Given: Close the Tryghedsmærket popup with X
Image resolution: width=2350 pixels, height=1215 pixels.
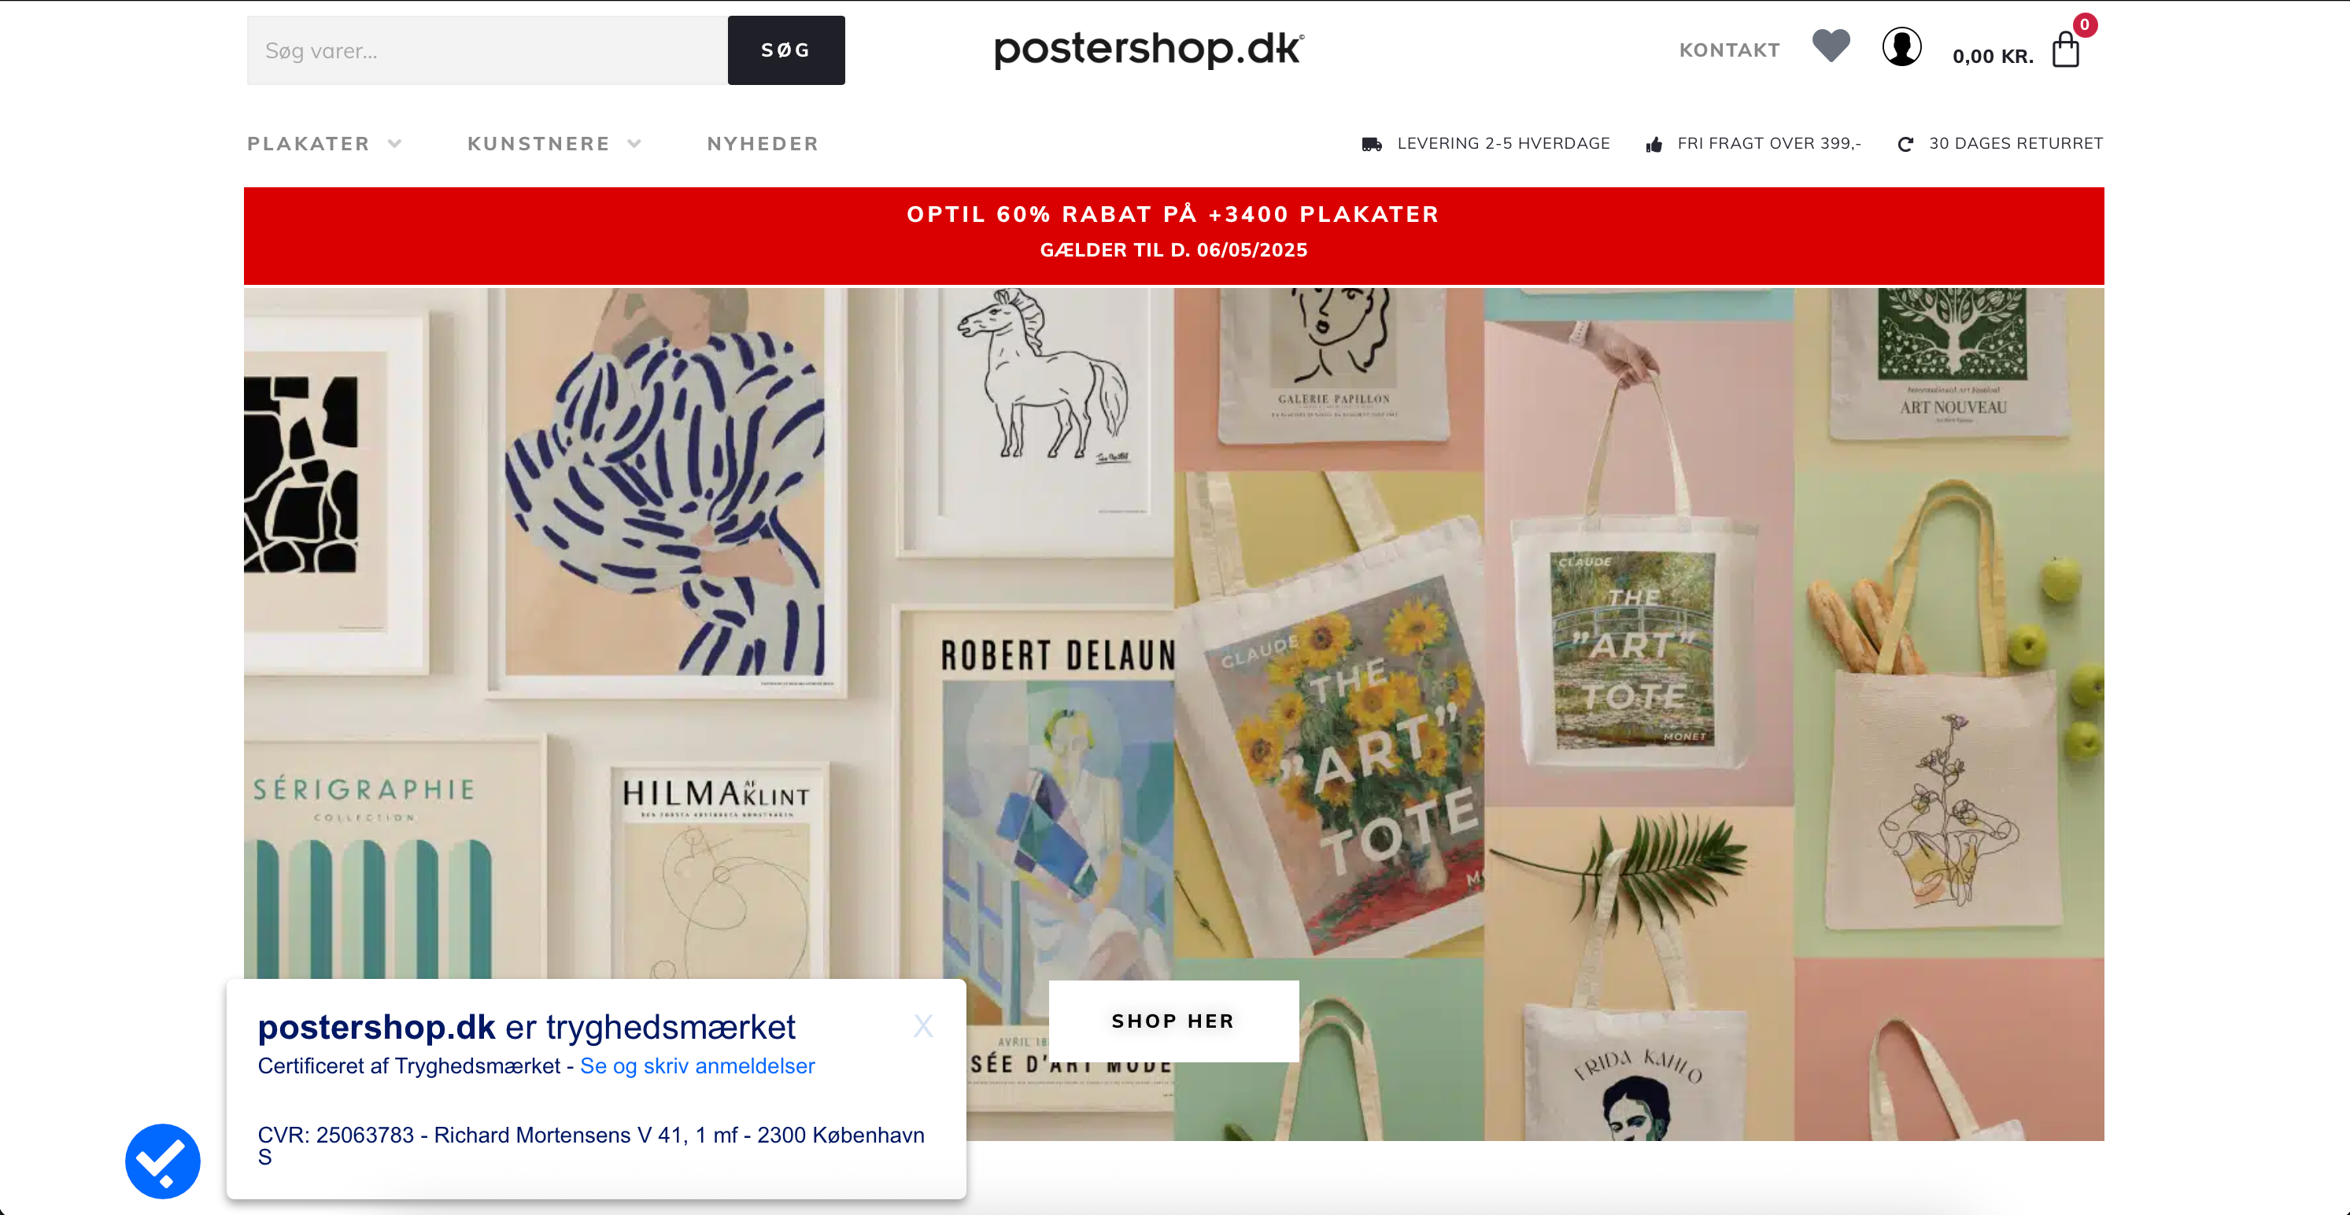Looking at the screenshot, I should coord(922,1026).
